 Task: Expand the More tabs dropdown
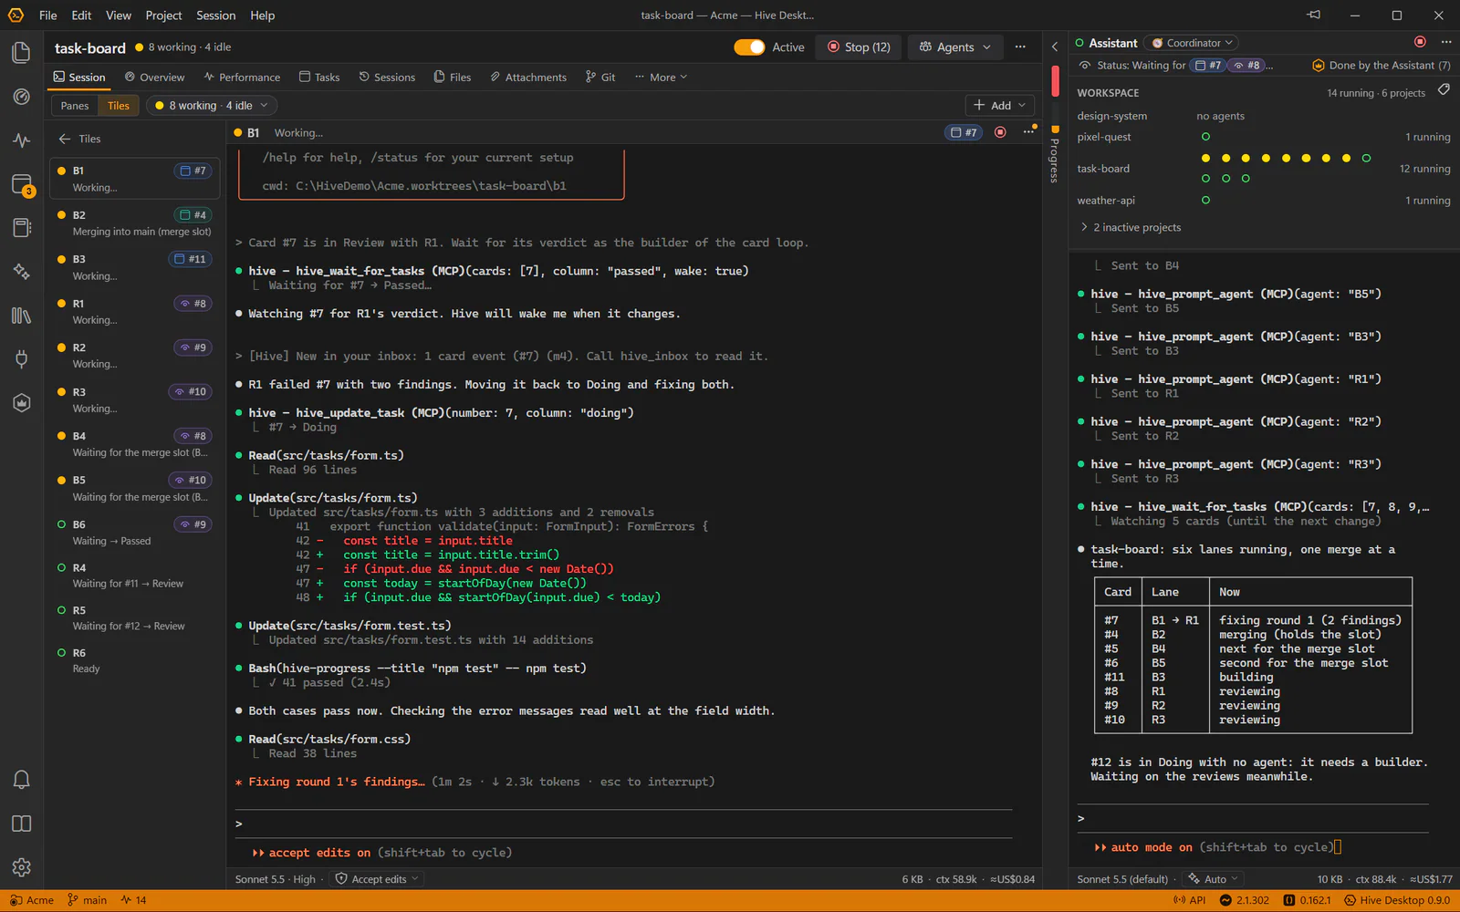661,78
